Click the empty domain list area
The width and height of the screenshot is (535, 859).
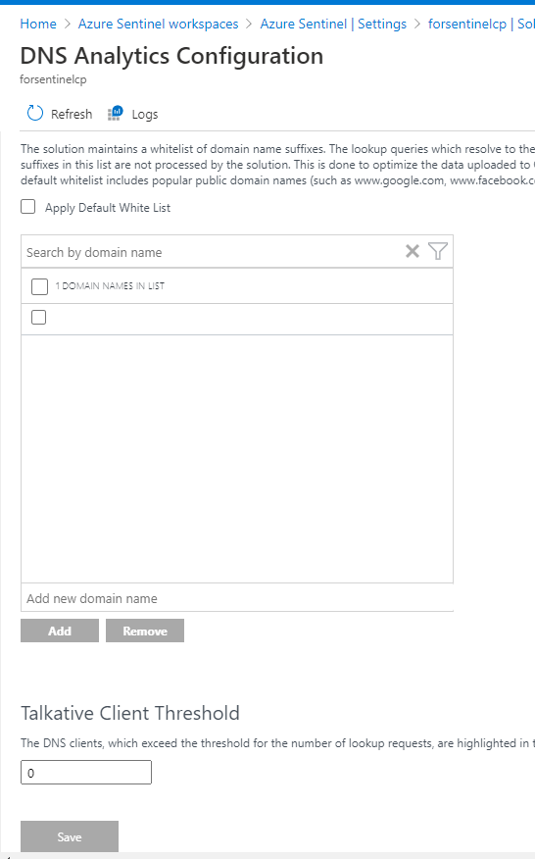[237, 459]
